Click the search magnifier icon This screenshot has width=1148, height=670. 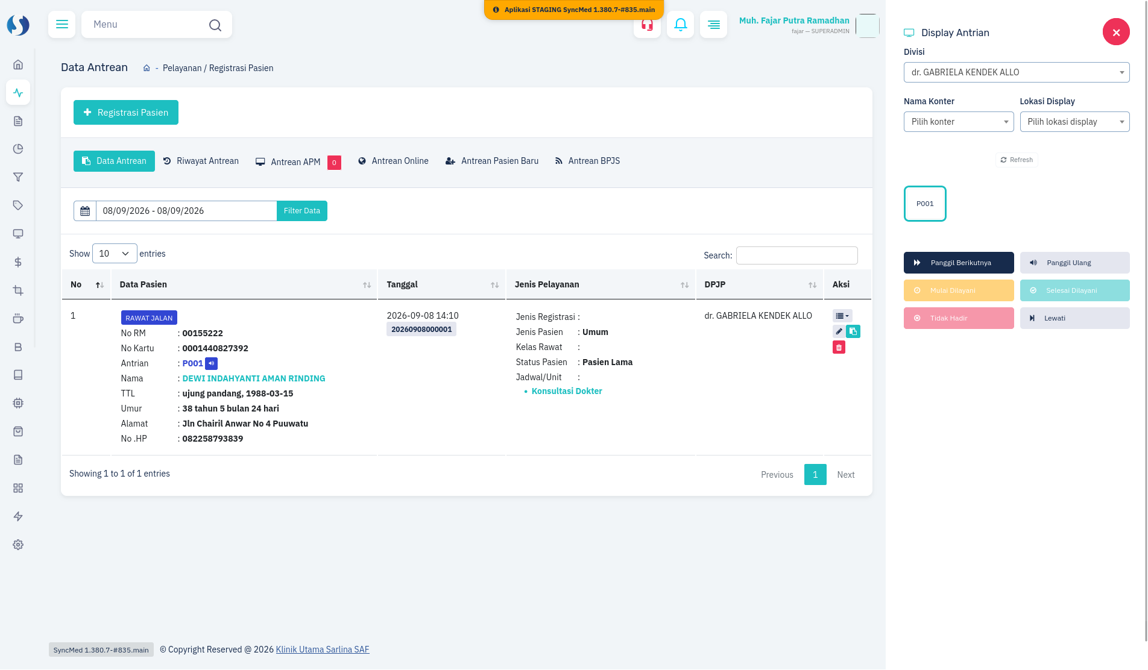click(215, 25)
